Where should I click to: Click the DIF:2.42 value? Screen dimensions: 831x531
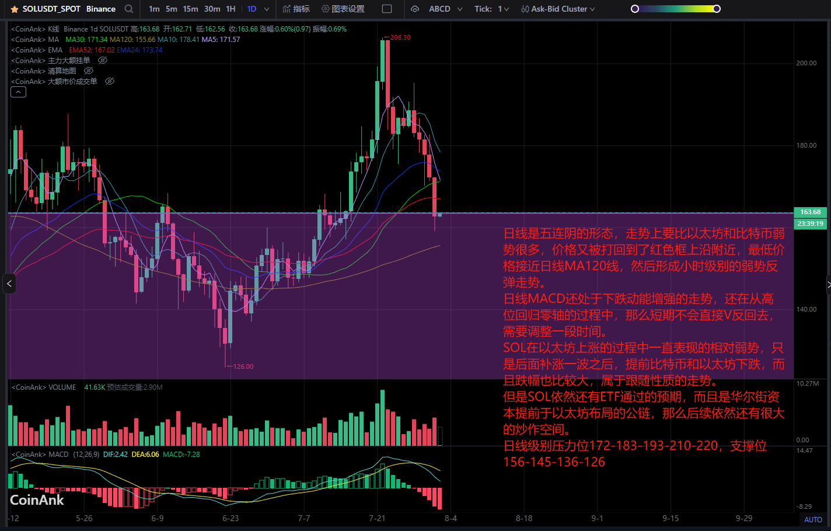[x=116, y=455]
